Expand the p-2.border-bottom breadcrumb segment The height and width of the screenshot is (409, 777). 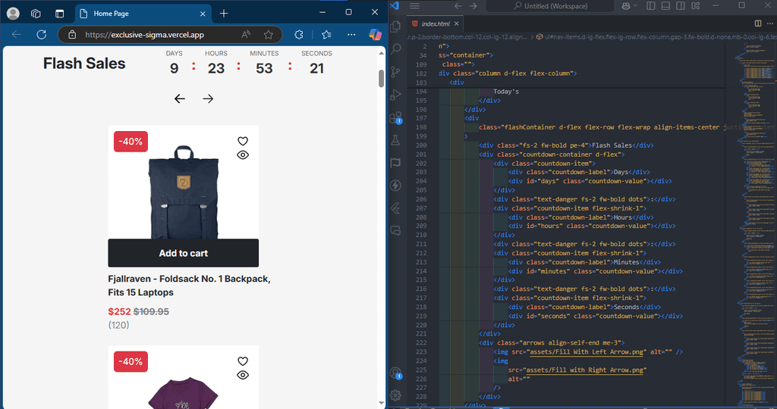(467, 37)
